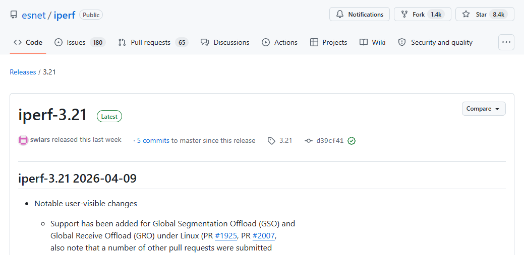This screenshot has width=524, height=255.
Task: Click the green verified commit checkmark
Action: point(352,141)
